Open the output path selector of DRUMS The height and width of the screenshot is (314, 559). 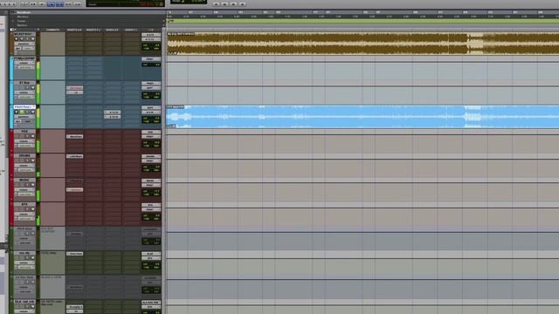tap(151, 160)
